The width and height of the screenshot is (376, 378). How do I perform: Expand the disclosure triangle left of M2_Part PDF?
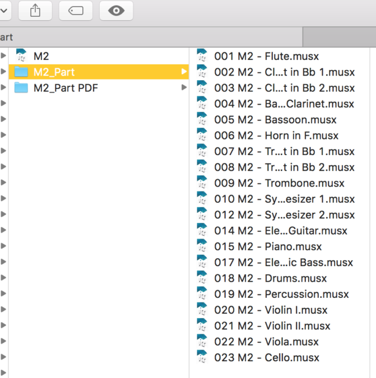[3, 87]
